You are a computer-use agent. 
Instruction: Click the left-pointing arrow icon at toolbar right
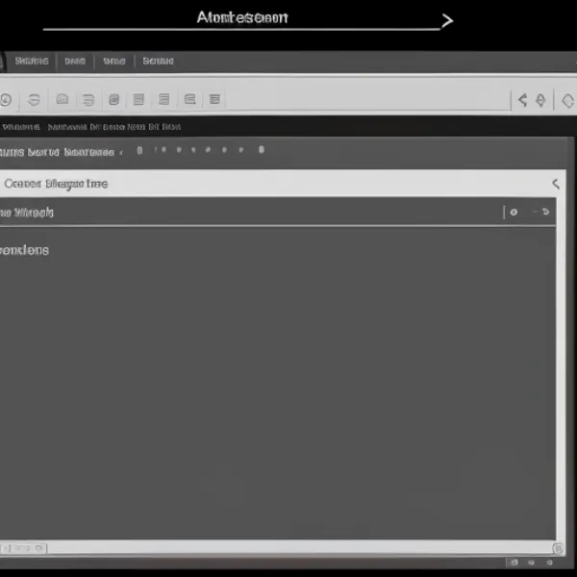coord(523,99)
